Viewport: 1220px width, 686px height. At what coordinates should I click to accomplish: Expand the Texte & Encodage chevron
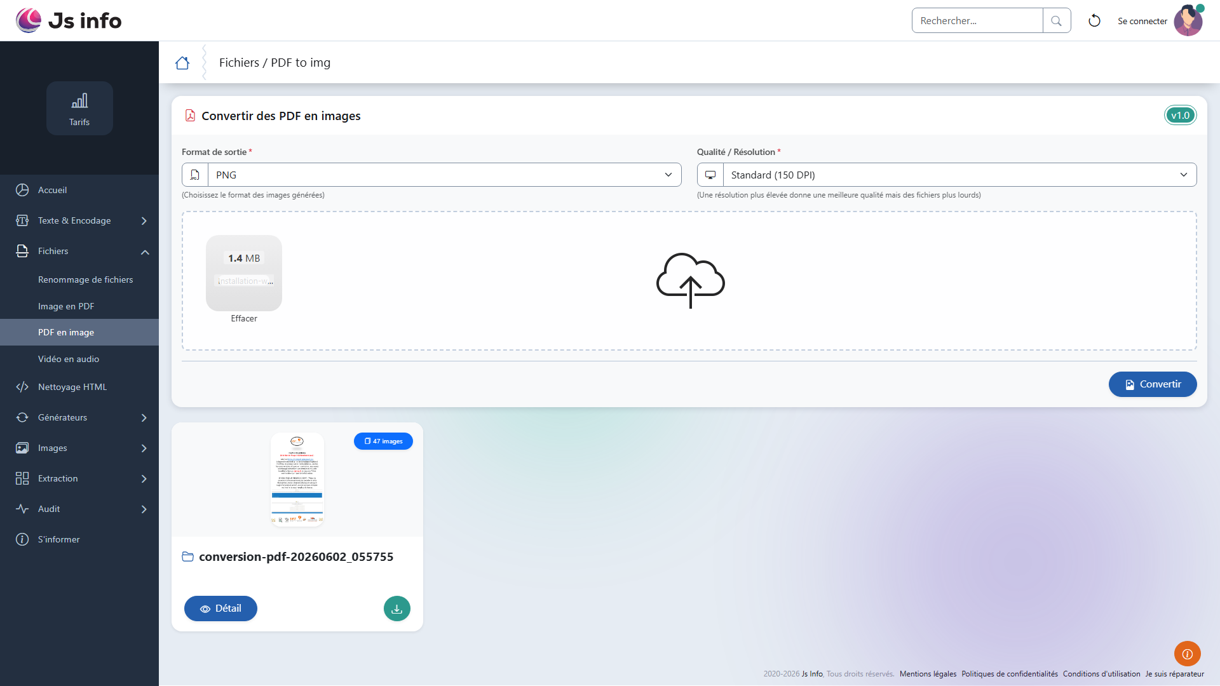pyautogui.click(x=144, y=221)
